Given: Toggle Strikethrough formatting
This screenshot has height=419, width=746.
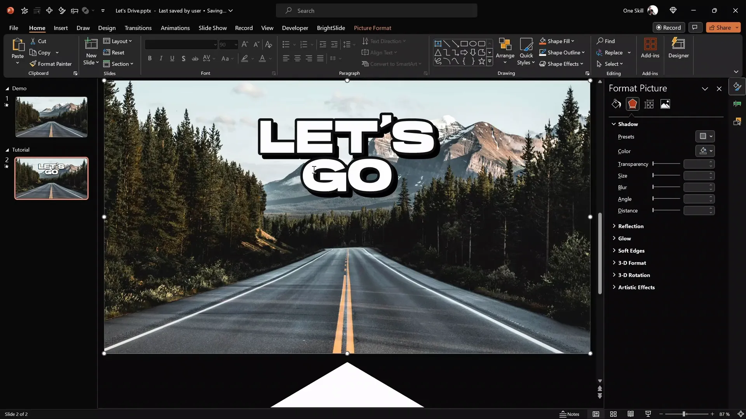Looking at the screenshot, I should (195, 59).
